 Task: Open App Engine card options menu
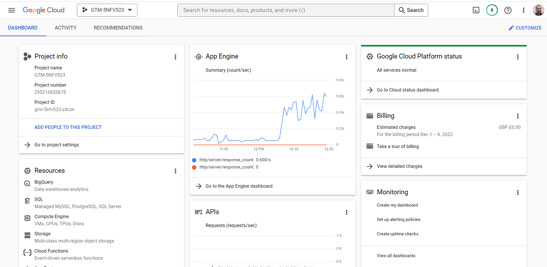pyautogui.click(x=347, y=57)
